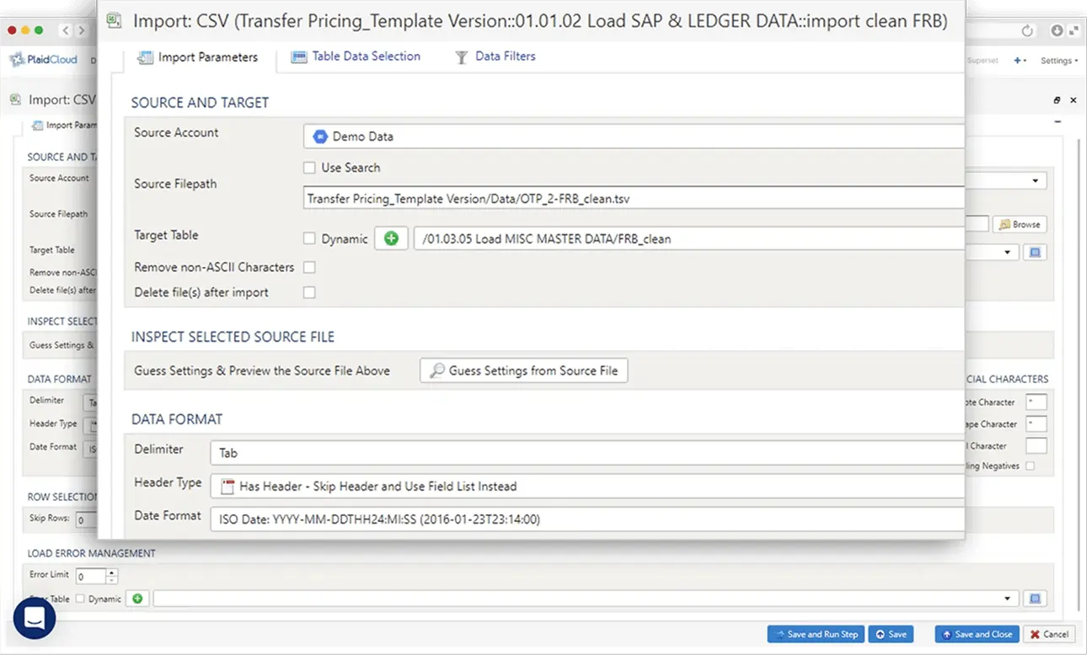Open the Target Table field with FRB_clean path
1087x655 pixels.
pos(689,238)
